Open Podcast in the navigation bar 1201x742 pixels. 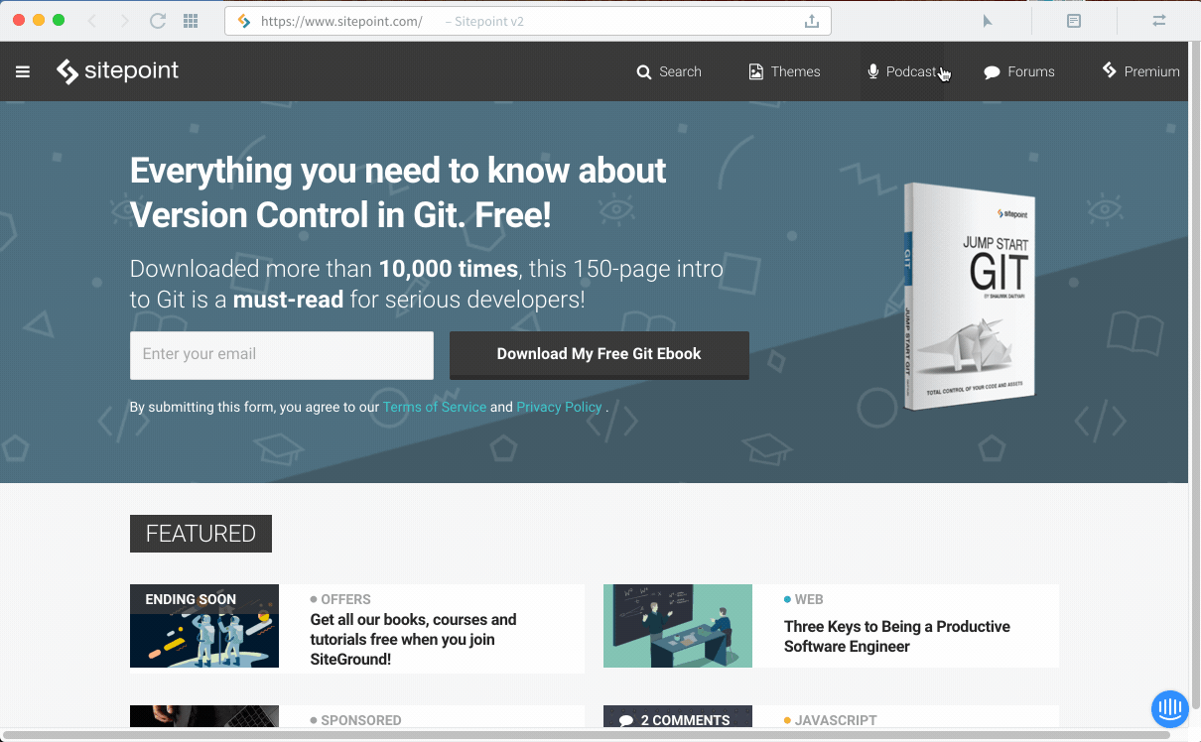(x=901, y=71)
